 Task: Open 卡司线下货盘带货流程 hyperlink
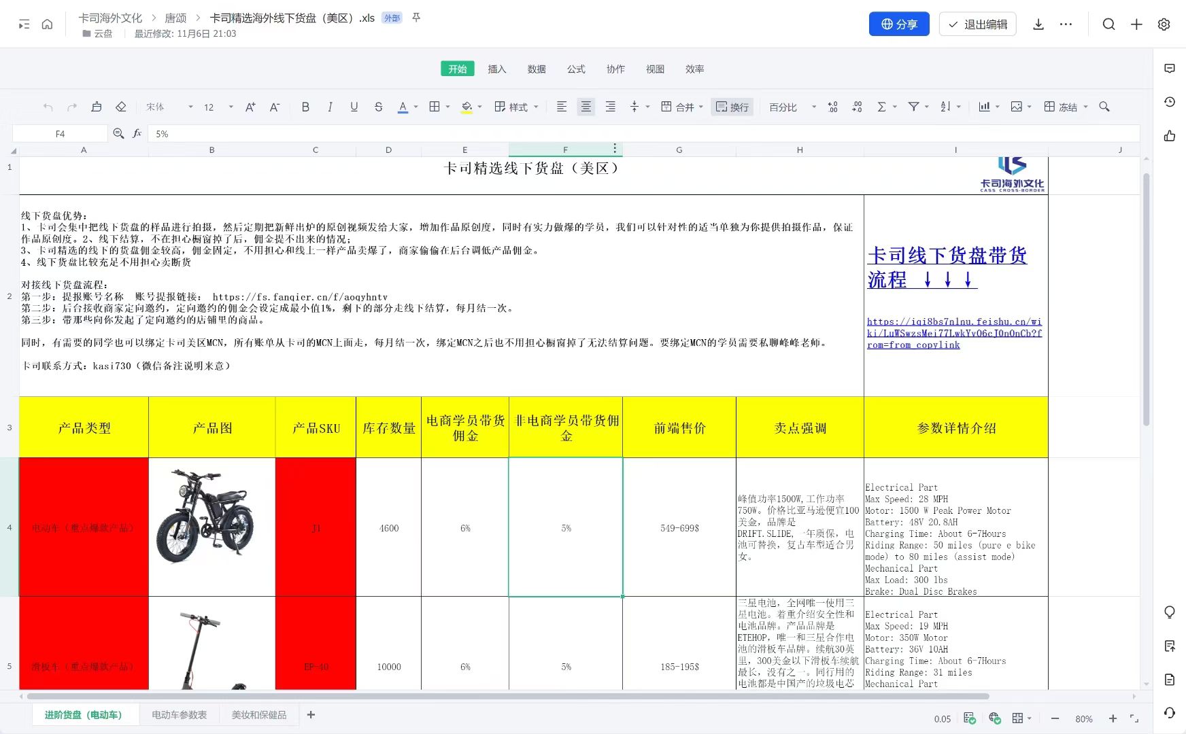tap(947, 267)
